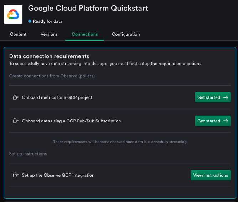Open the Content tab
Viewport: 238px width, 202px height.
click(18, 34)
